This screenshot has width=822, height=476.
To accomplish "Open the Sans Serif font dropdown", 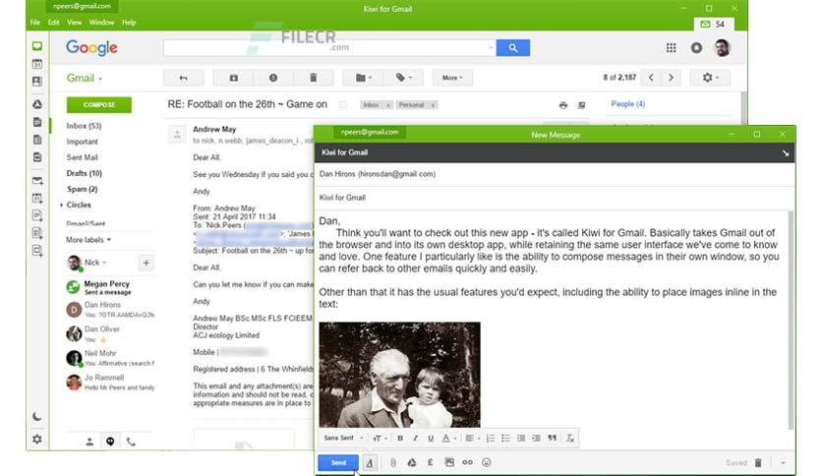I will coord(343,439).
